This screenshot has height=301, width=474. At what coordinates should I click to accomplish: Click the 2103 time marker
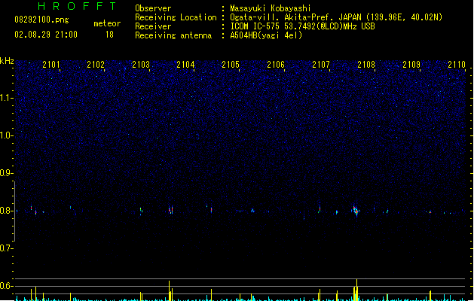coord(141,65)
